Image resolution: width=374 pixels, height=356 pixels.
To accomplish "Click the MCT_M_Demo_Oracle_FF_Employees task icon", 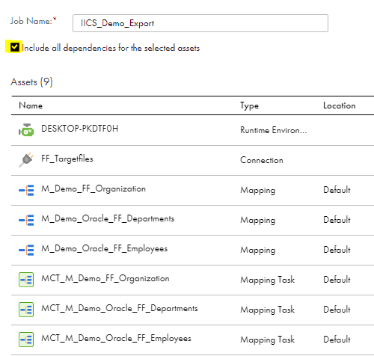I will point(26,340).
